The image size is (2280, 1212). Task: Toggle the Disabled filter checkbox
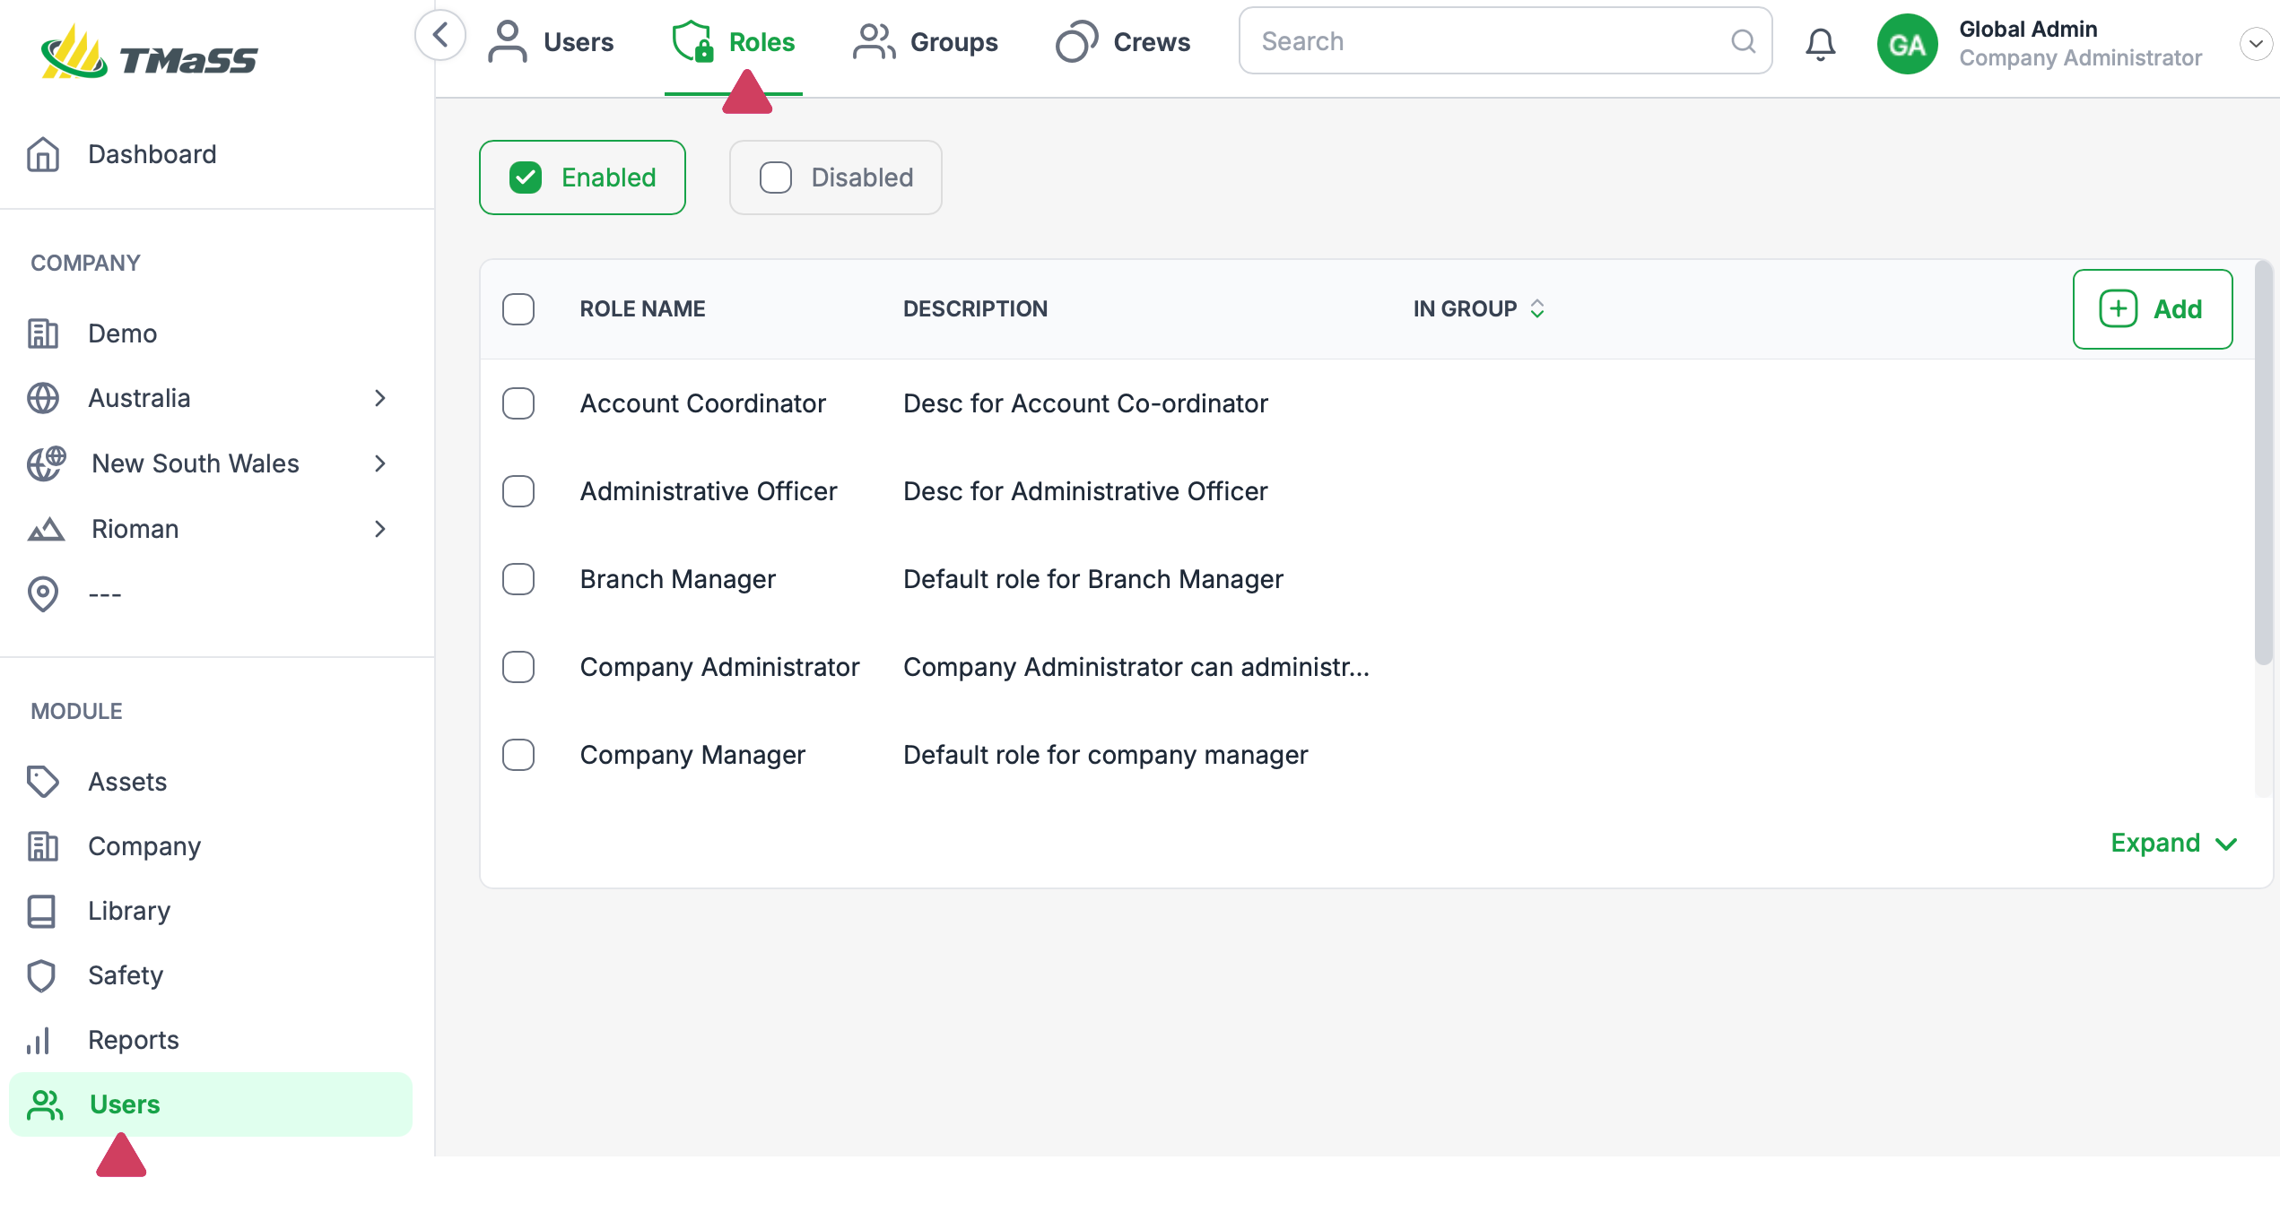[x=776, y=177]
